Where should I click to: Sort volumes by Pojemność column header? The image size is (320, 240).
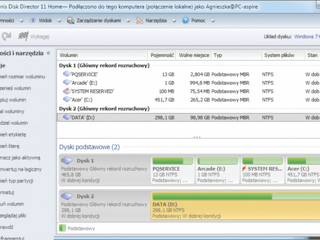162,55
